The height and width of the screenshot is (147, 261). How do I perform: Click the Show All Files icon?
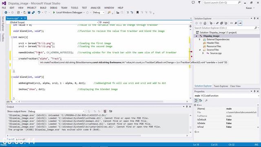(226, 23)
